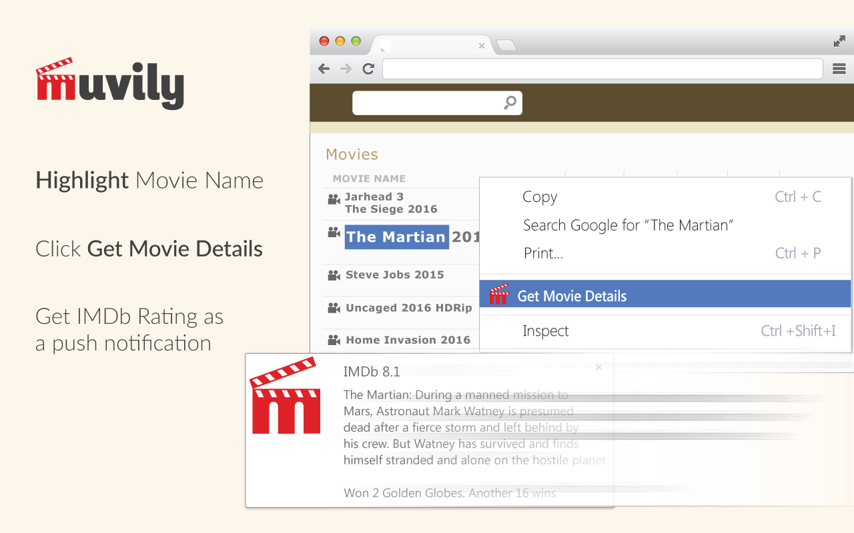
Task: Click the browser address bar
Action: click(602, 69)
